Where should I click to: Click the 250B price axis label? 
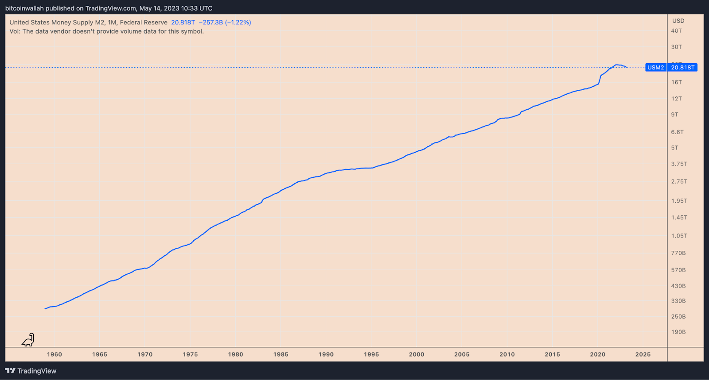[678, 317]
